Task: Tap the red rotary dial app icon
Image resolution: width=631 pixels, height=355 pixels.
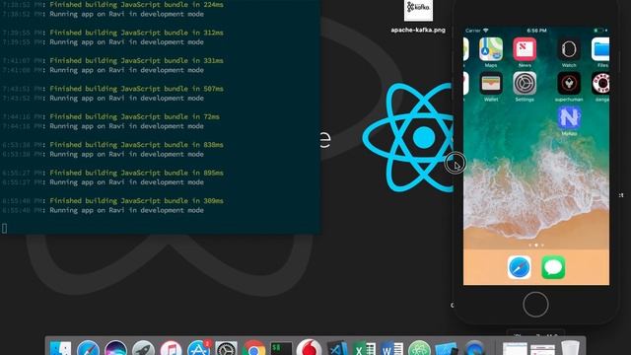Action: (600, 83)
